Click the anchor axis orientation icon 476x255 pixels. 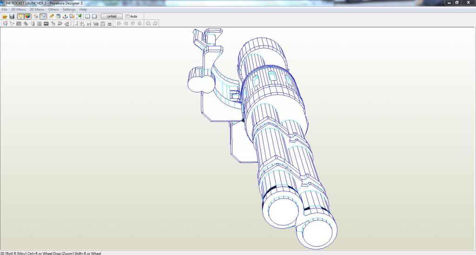(65, 16)
